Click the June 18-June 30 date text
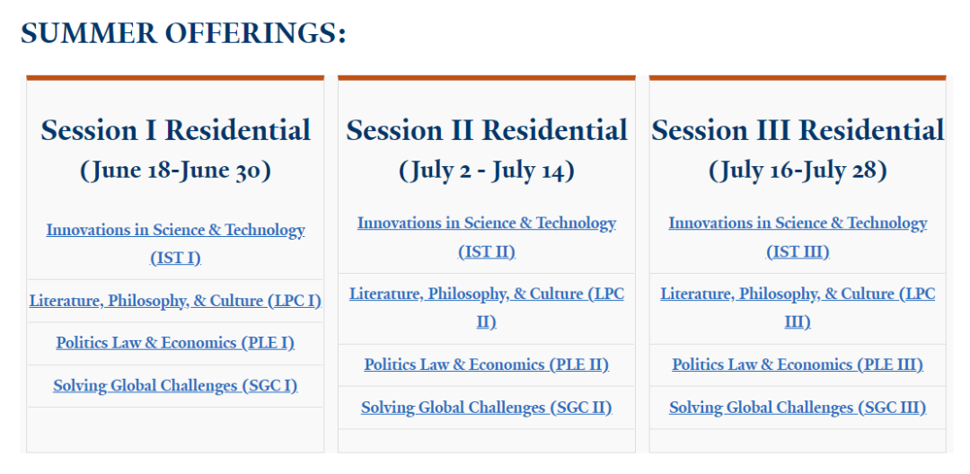 click(175, 170)
